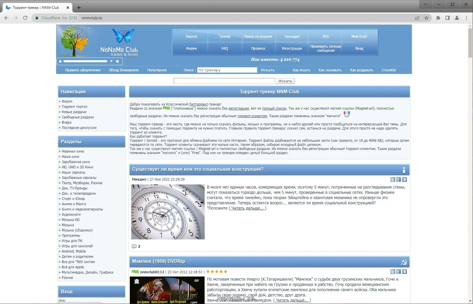Screen dimensions: 473x304
Task: Open Новые раздачи in Навигация panel
Action: coord(74,112)
